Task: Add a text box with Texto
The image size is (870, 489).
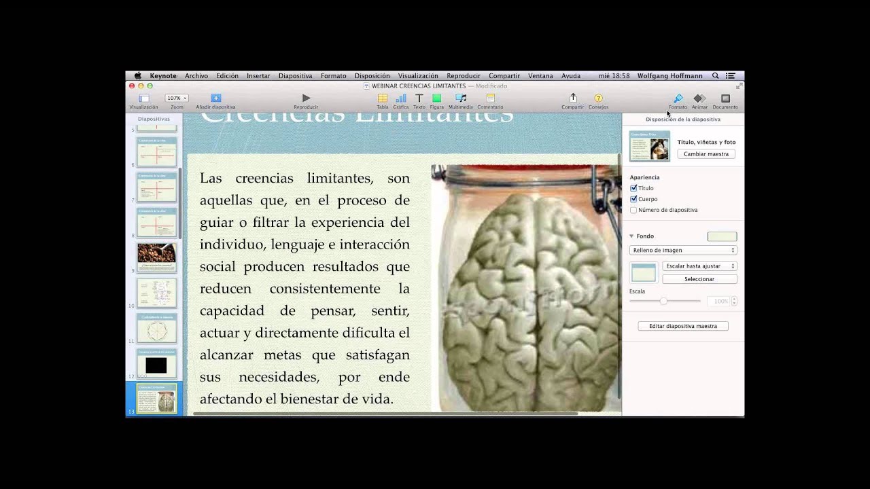Action: click(419, 98)
